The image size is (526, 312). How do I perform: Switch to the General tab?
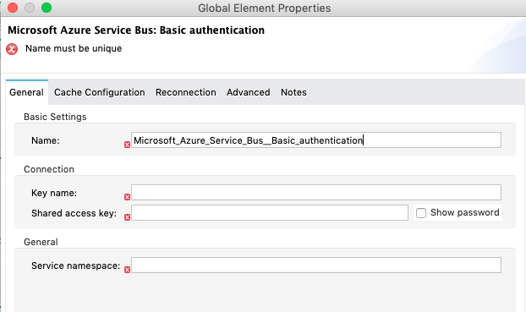26,92
